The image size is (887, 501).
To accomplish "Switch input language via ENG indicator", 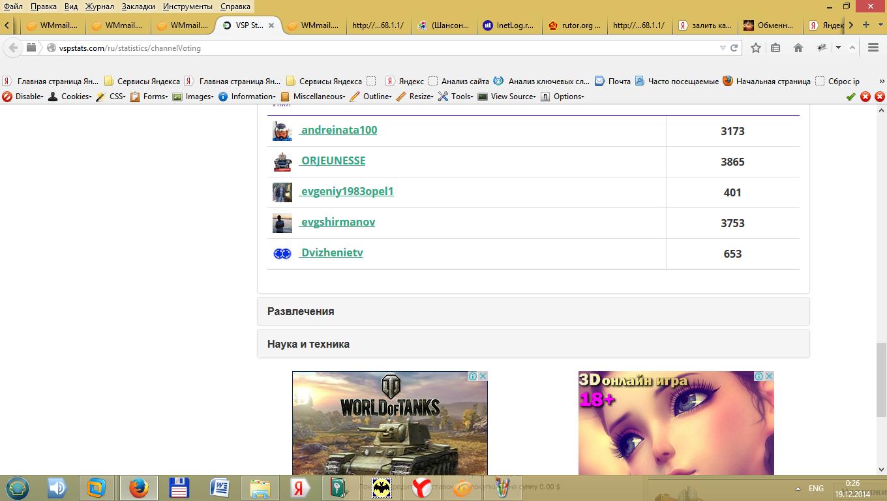I will click(x=816, y=489).
